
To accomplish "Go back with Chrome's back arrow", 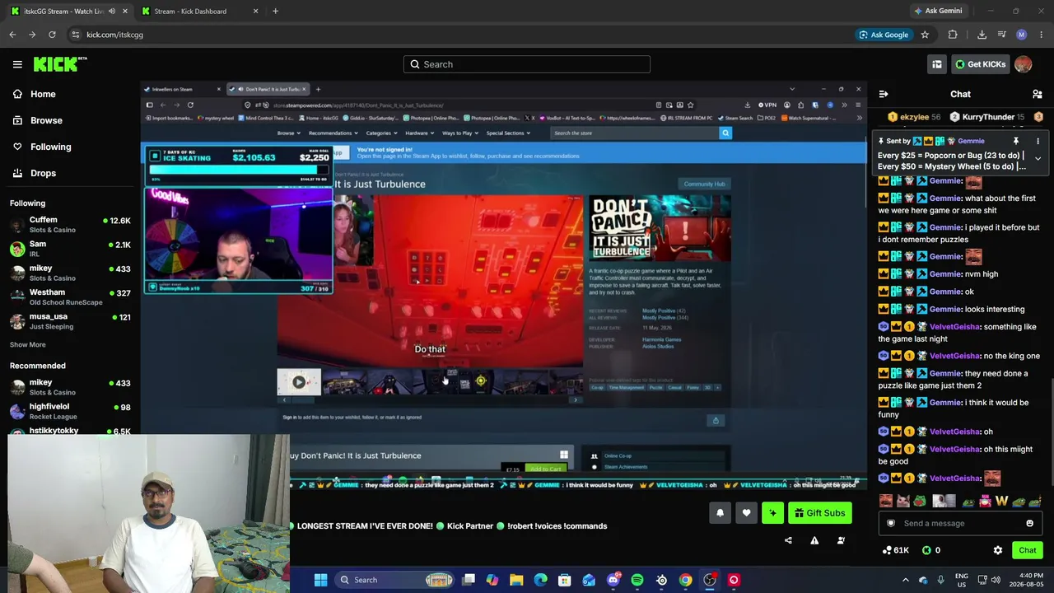I will [x=12, y=35].
